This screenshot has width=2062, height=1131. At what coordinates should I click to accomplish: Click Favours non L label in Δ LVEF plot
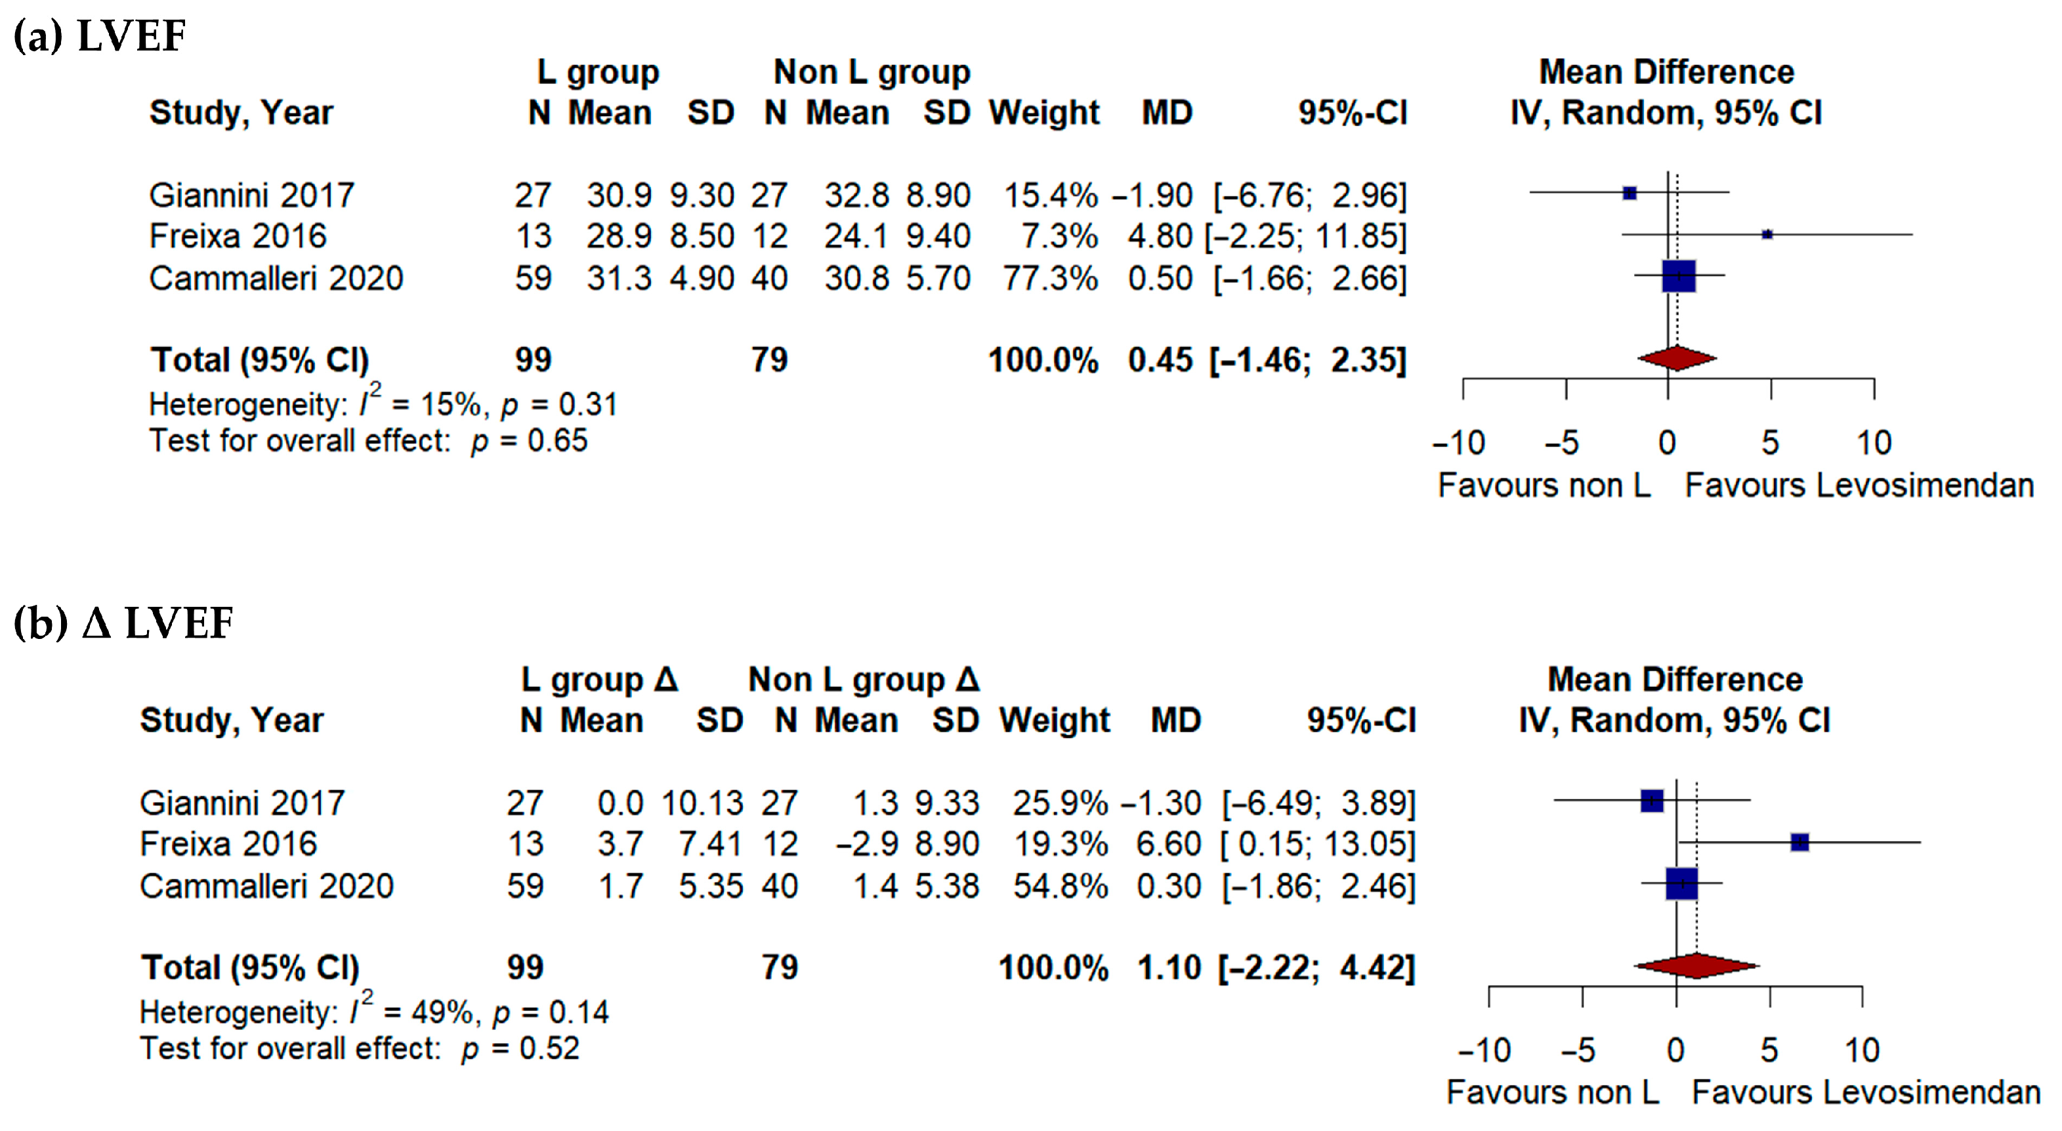pyautogui.click(x=1553, y=1092)
